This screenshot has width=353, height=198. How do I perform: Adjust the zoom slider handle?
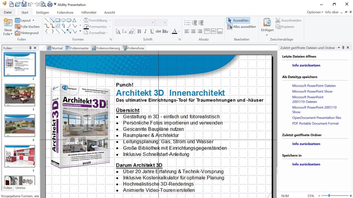[x=329, y=196]
